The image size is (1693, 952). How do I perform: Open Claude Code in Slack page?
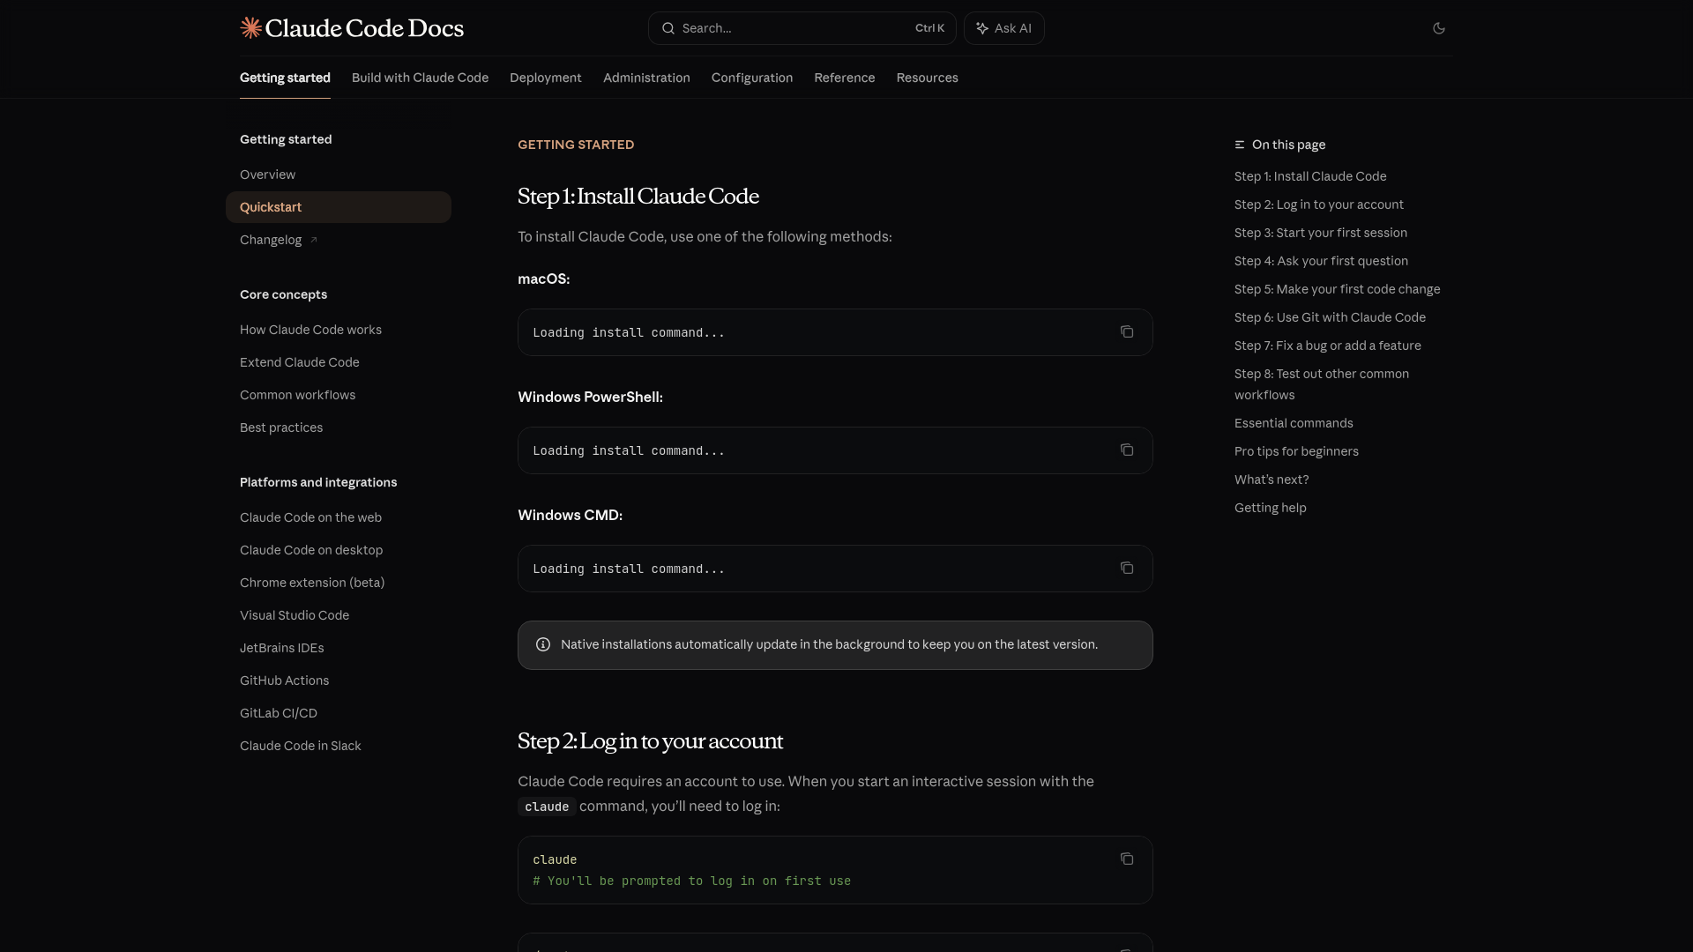[339, 746]
